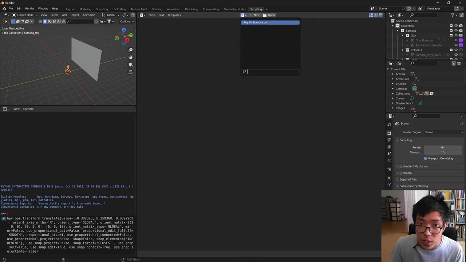Toggle camera view with the camera icon
The width and height of the screenshot is (466, 262).
(x=130, y=64)
